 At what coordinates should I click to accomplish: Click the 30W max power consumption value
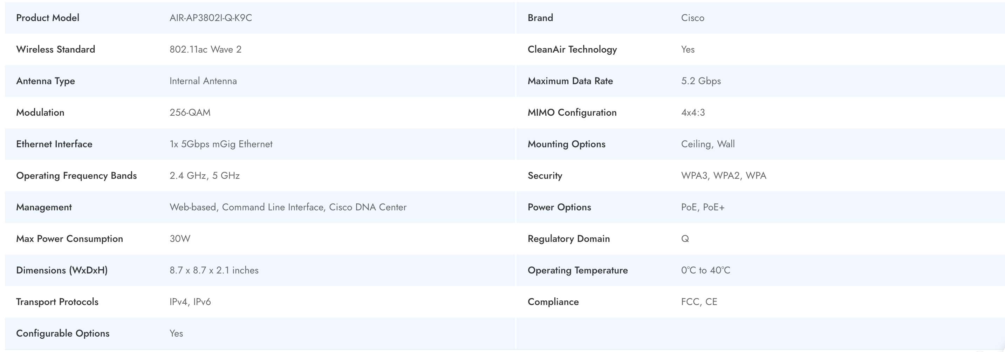(180, 239)
